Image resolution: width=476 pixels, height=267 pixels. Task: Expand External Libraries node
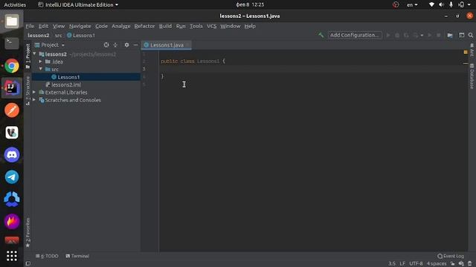click(x=34, y=92)
